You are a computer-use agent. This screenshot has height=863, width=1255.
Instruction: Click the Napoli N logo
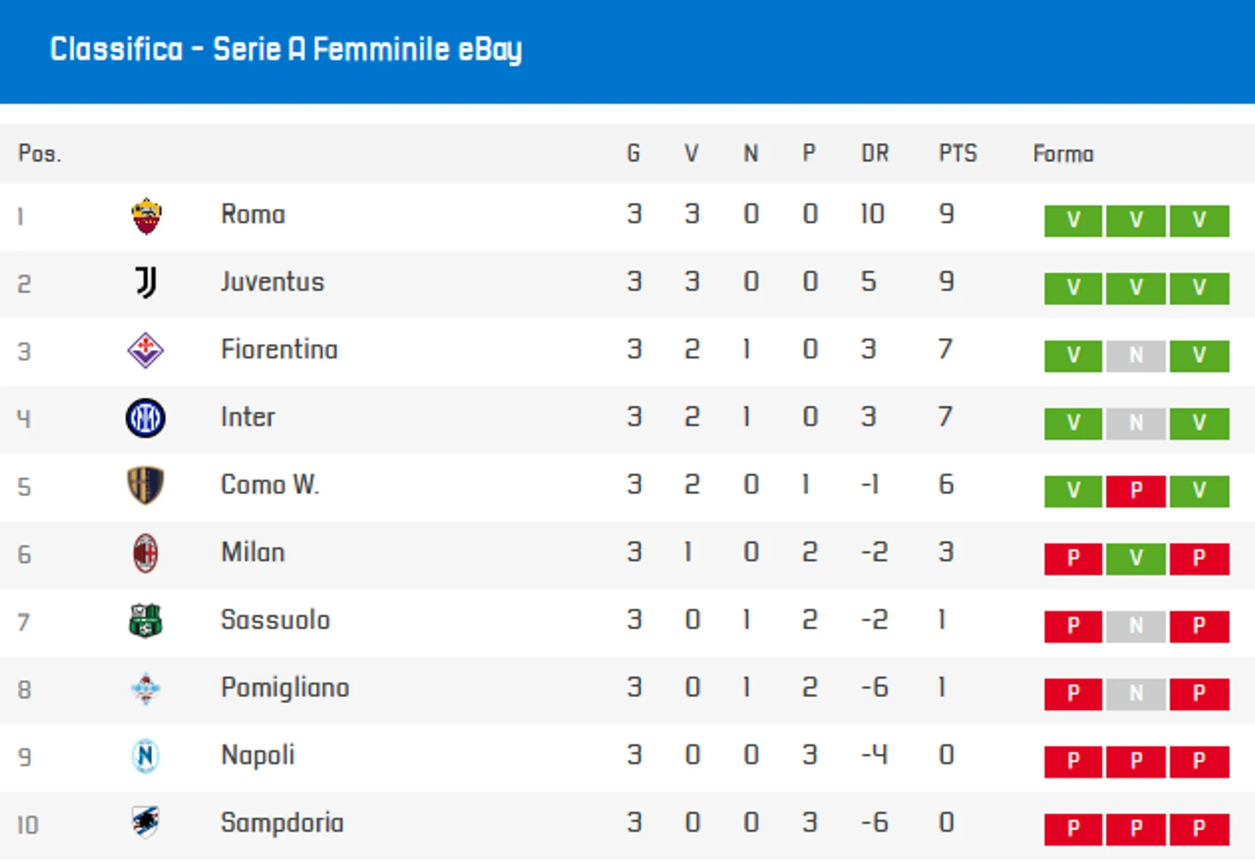(145, 756)
